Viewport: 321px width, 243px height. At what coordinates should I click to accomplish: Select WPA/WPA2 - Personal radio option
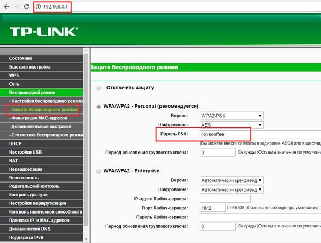(x=98, y=107)
